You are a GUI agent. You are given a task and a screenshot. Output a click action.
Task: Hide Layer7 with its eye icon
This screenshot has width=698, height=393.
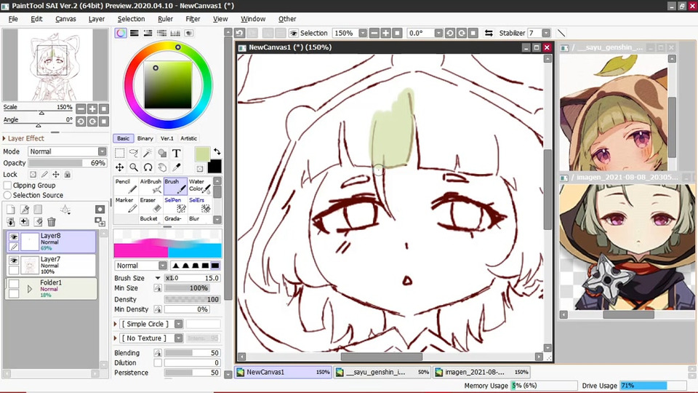pyautogui.click(x=14, y=261)
